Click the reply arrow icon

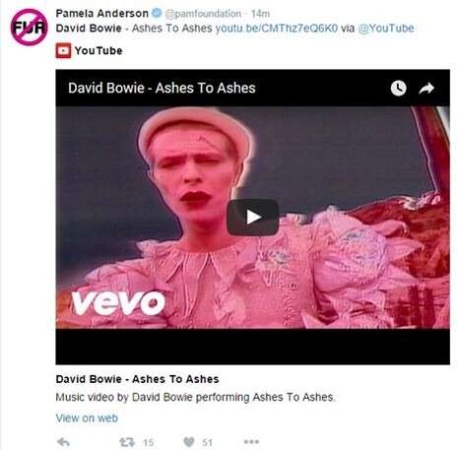[63, 442]
